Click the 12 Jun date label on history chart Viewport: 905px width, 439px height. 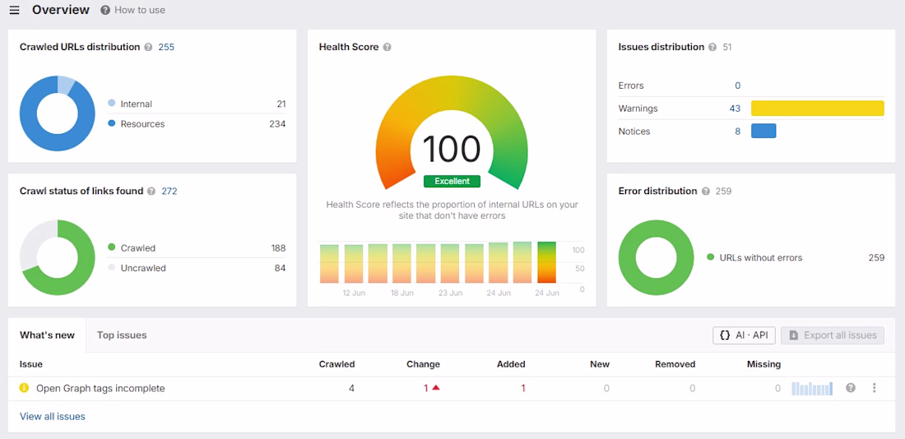[x=354, y=293]
